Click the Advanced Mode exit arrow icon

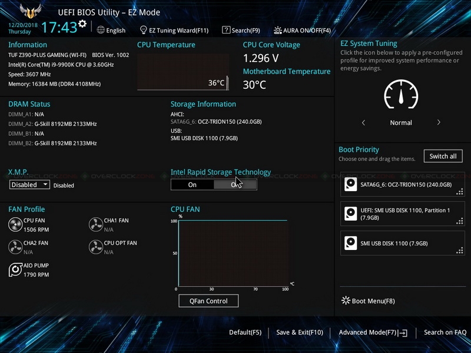point(403,332)
